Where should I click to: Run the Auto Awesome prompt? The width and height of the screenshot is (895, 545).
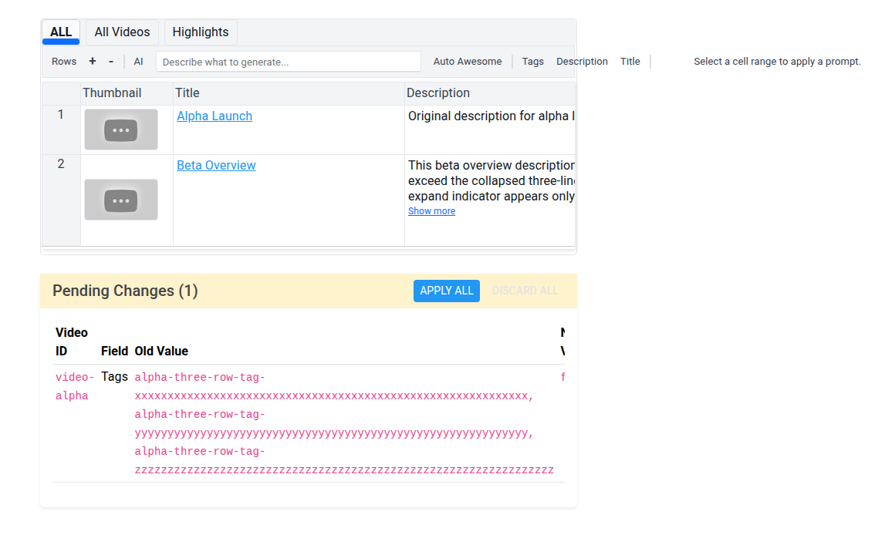(468, 61)
